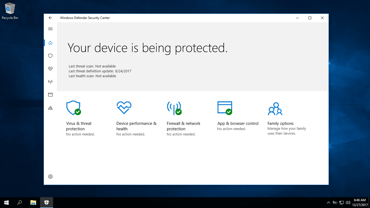Adjust volume via the speaker icon
The height and width of the screenshot is (208, 370).
(x=348, y=202)
